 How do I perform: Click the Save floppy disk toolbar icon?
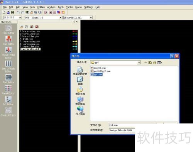(12, 12)
